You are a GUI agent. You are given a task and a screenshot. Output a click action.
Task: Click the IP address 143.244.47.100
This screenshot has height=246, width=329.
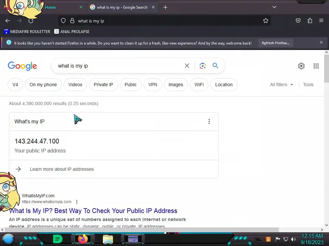37,141
